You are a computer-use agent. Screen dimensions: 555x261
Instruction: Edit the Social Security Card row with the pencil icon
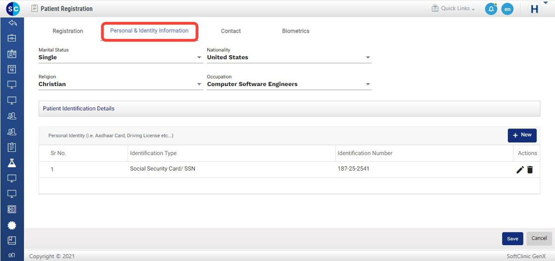tap(520, 170)
